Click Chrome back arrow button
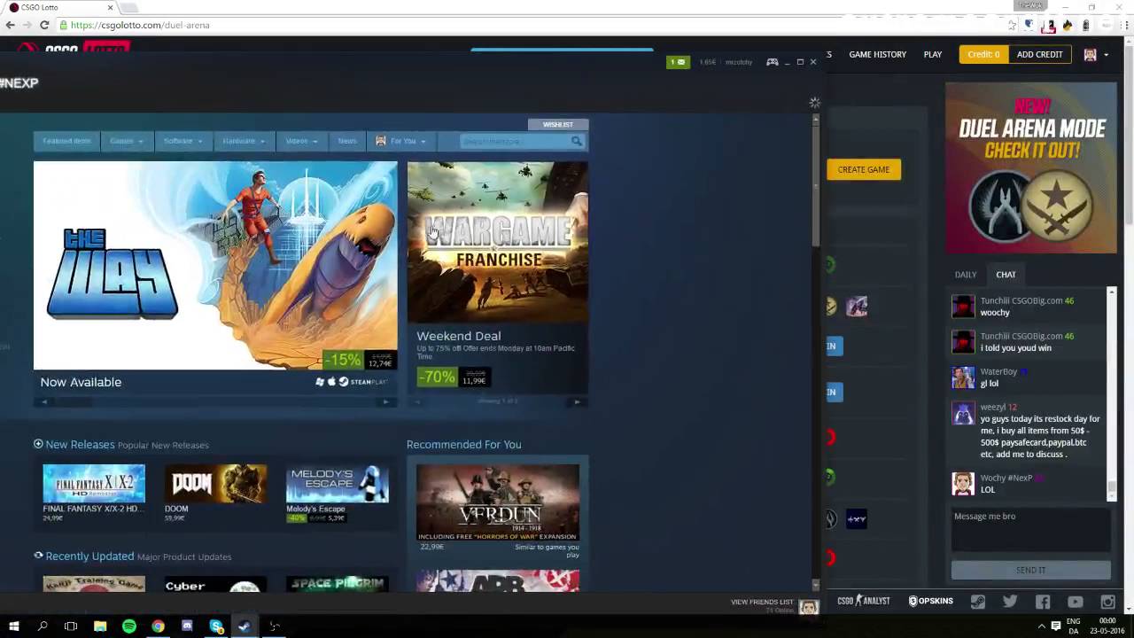 click(x=11, y=25)
